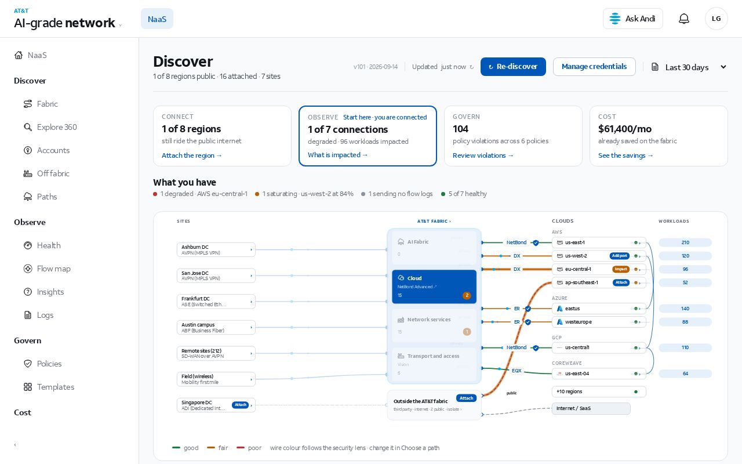Click the good legend color line

point(177,448)
